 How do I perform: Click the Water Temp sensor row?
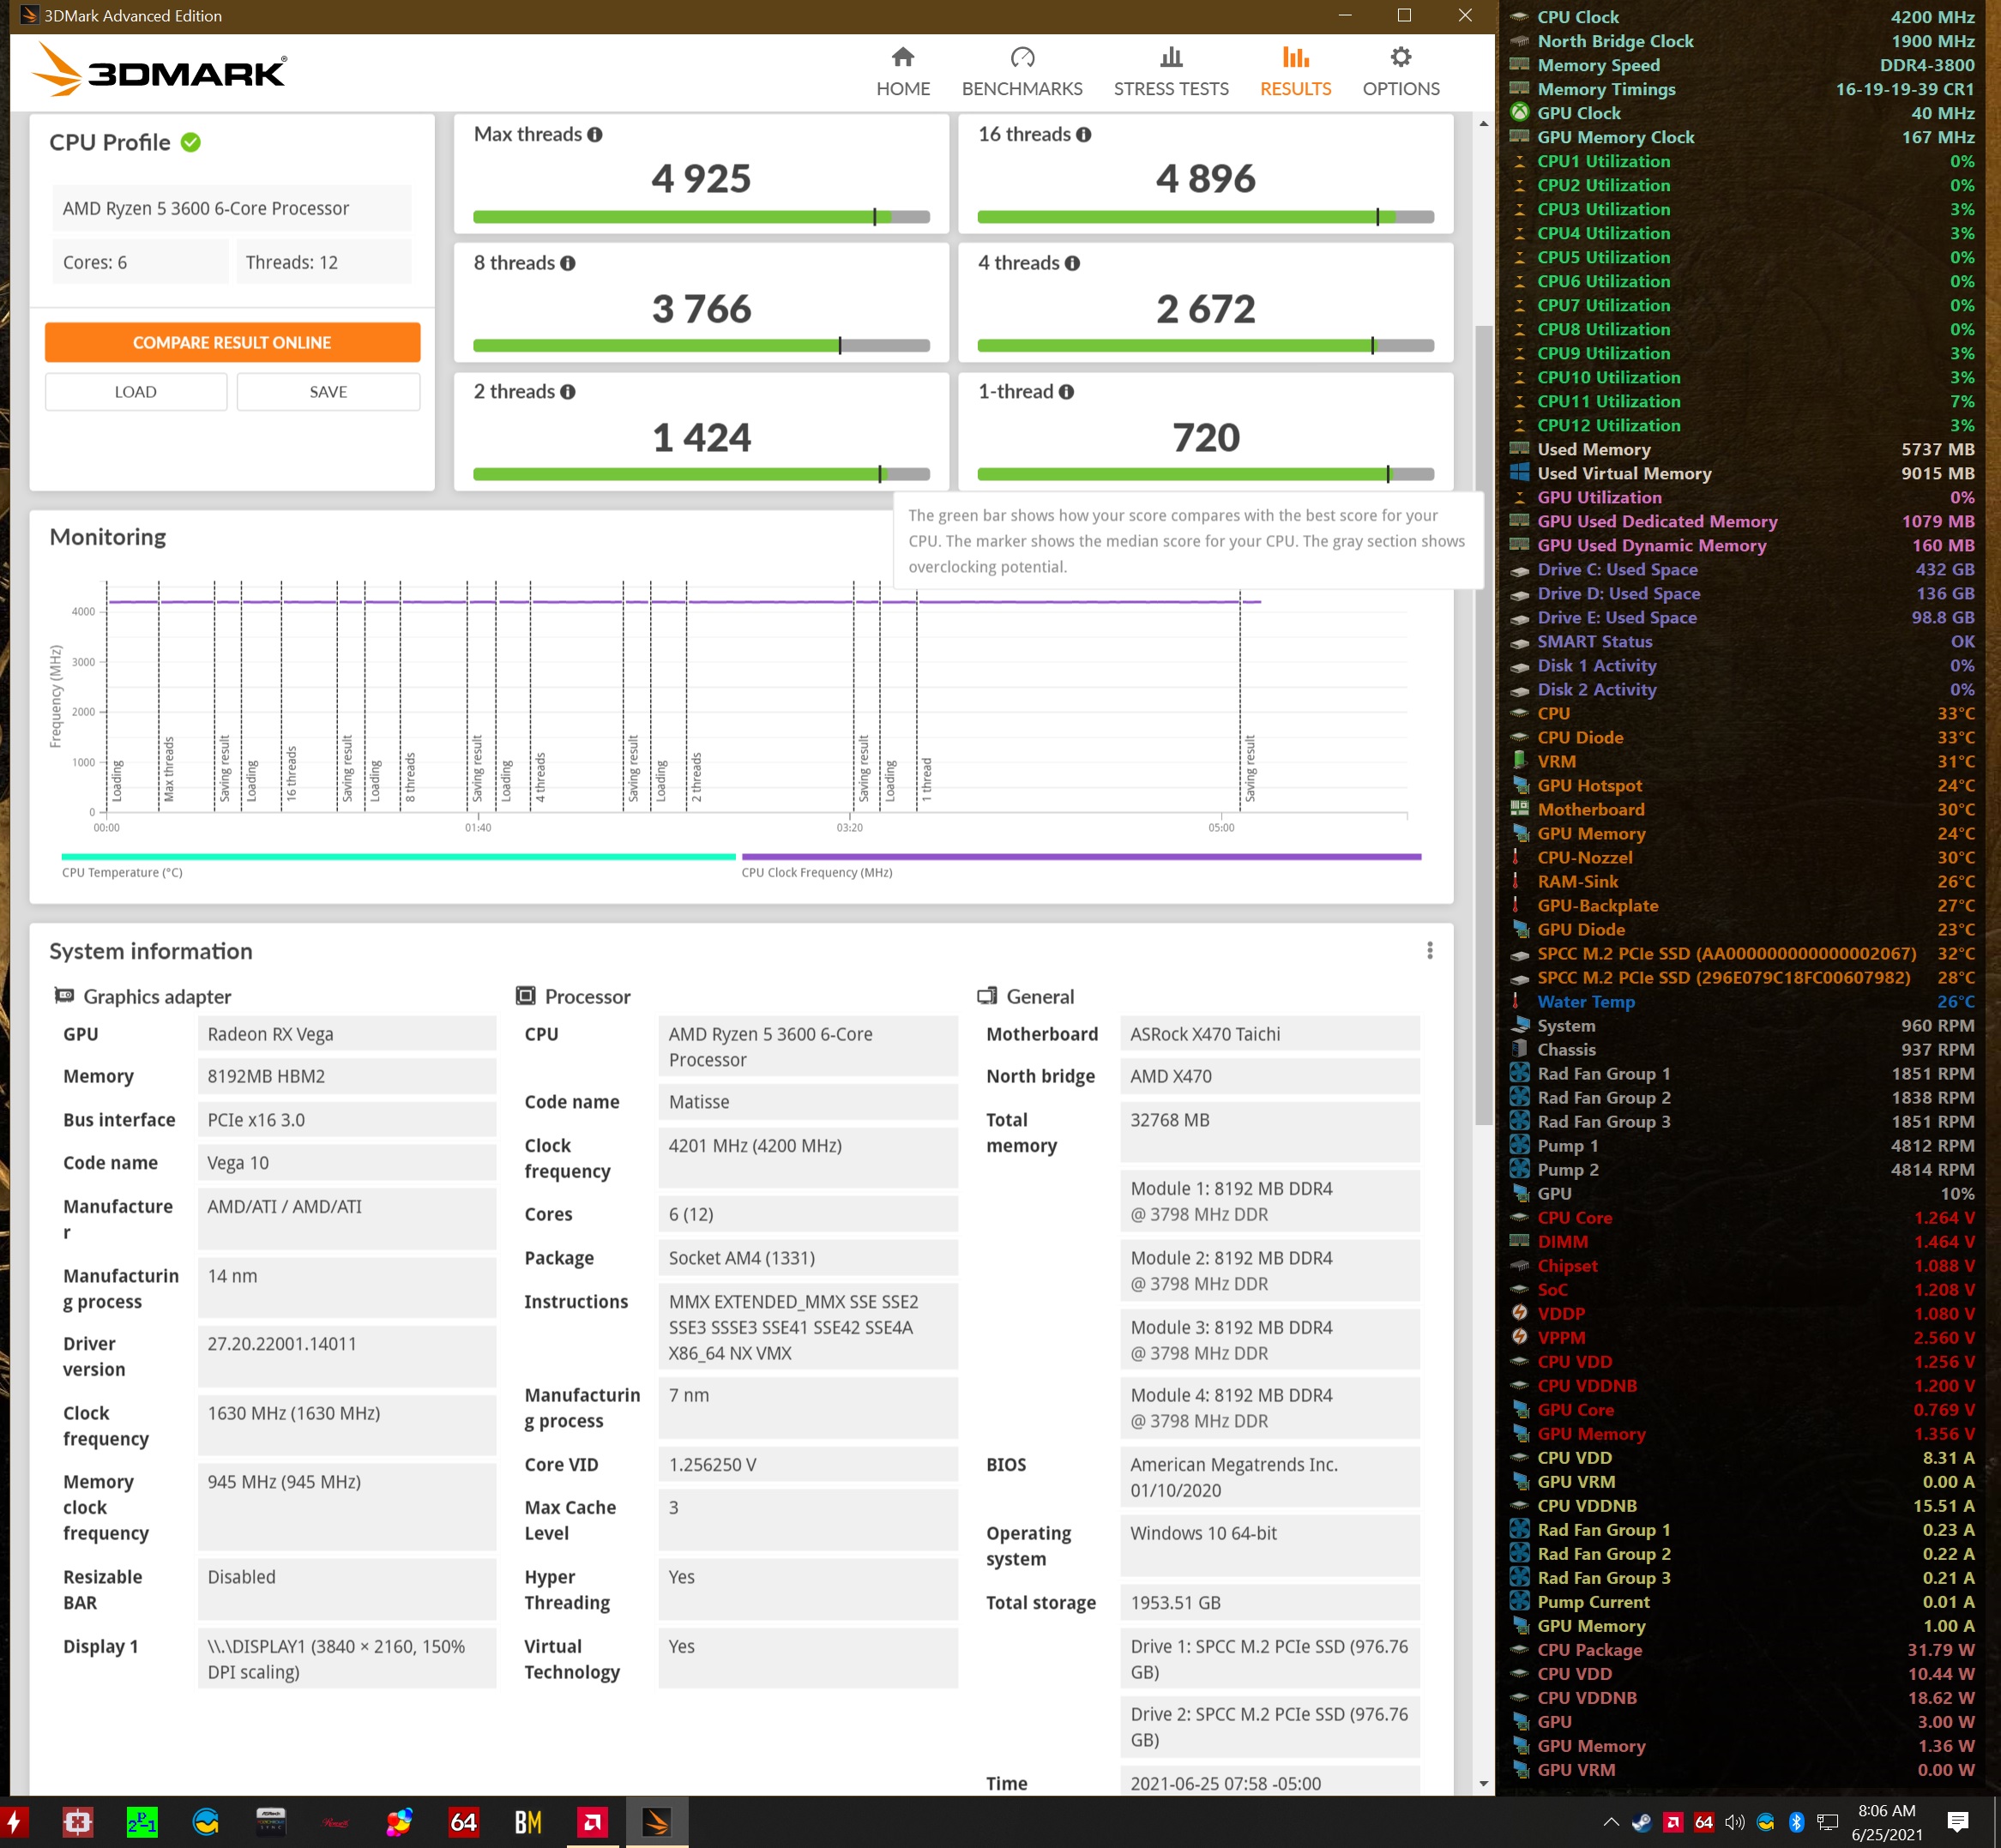click(x=1741, y=1001)
